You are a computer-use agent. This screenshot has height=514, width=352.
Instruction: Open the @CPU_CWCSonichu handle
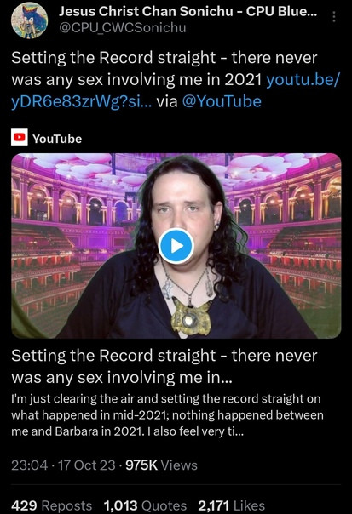[x=123, y=27]
